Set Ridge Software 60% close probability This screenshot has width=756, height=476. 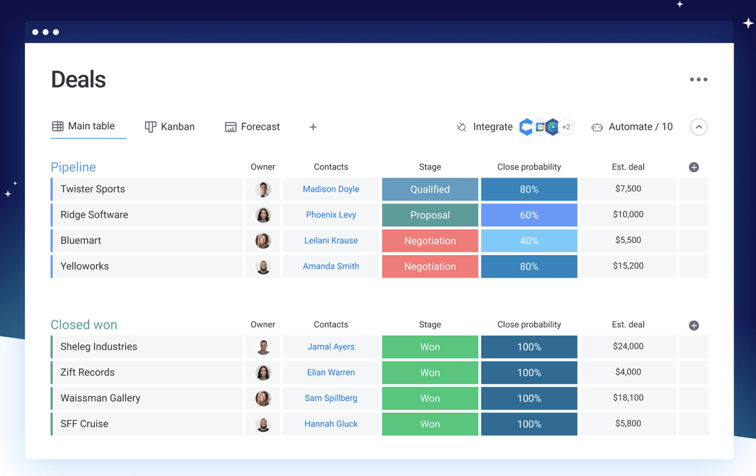point(529,215)
